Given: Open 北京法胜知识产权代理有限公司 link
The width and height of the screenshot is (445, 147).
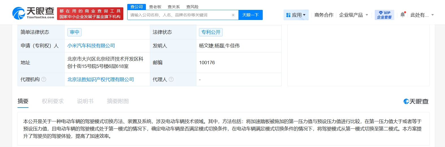Looking at the screenshot, I should click(x=101, y=79).
